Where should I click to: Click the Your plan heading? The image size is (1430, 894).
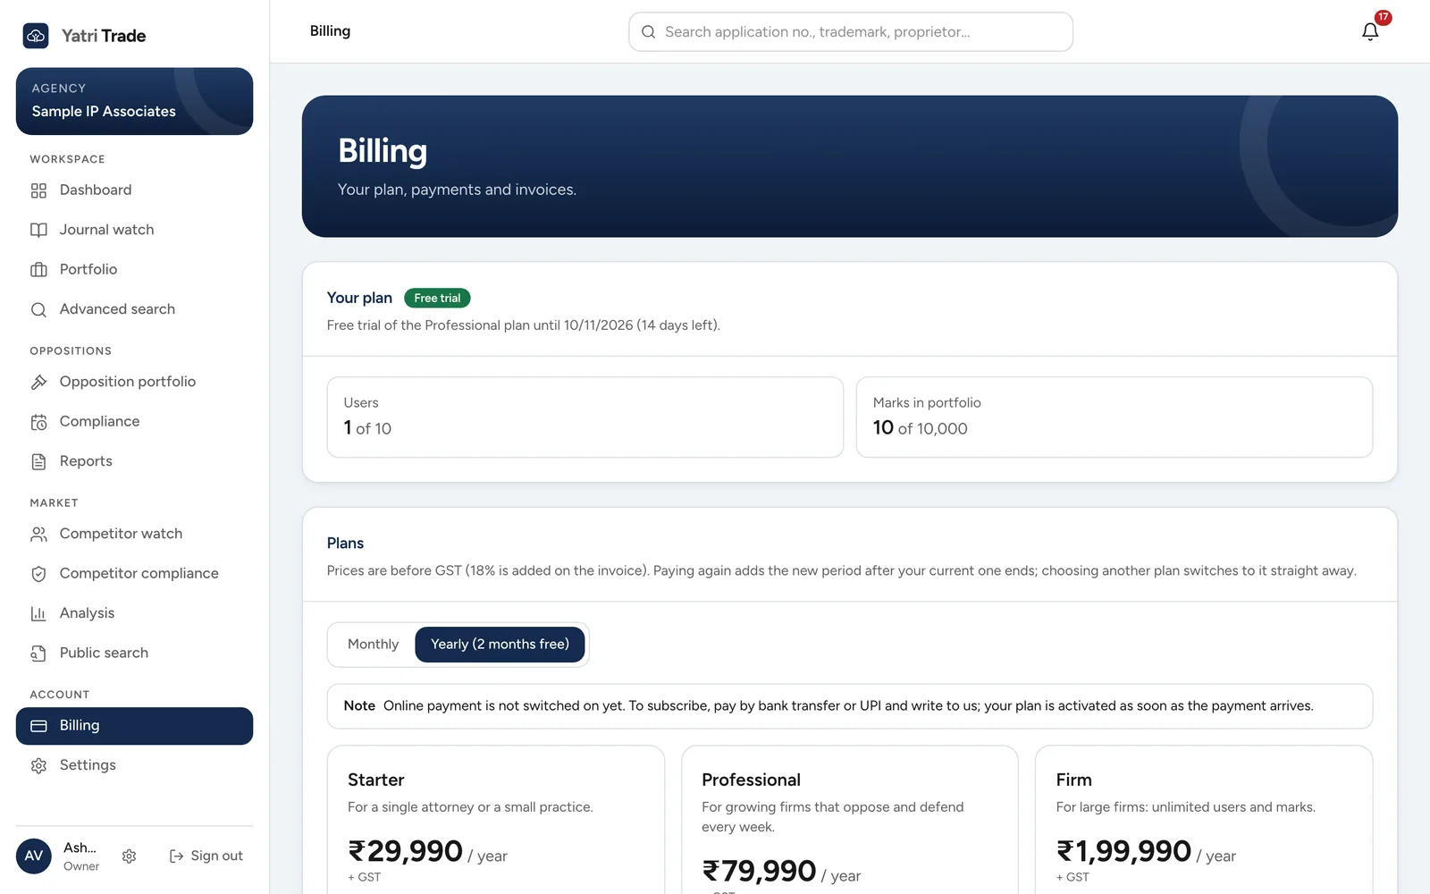pos(359,298)
